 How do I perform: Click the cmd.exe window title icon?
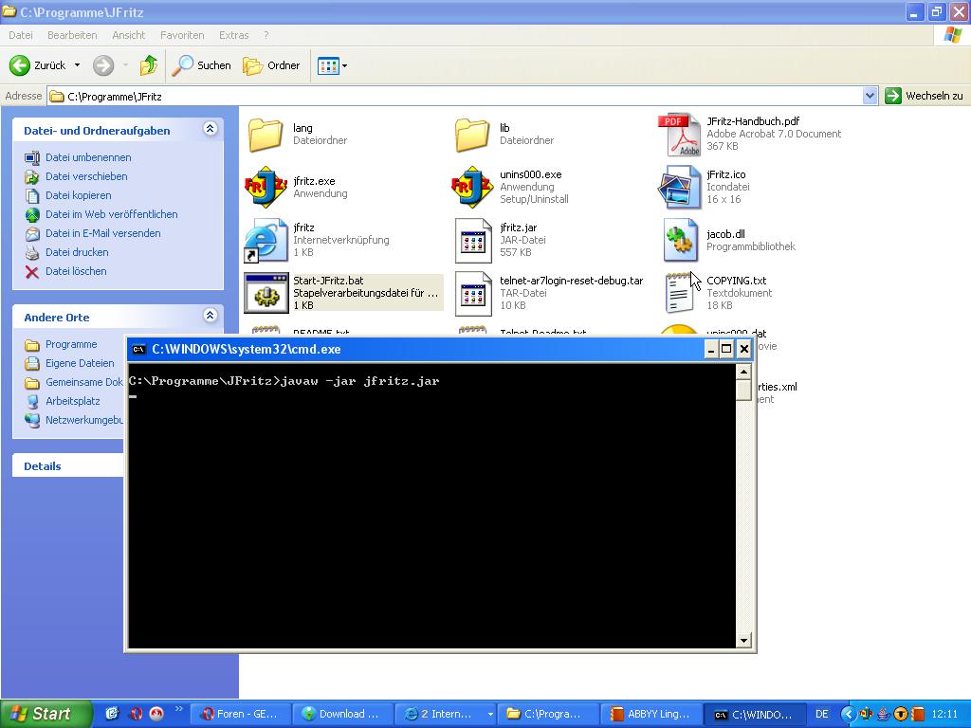point(139,349)
